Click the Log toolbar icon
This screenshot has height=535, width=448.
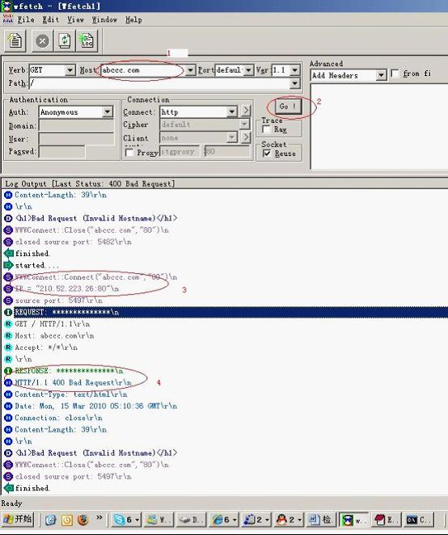(x=87, y=41)
